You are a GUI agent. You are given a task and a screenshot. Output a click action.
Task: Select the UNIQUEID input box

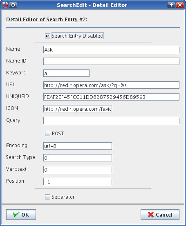(111, 97)
